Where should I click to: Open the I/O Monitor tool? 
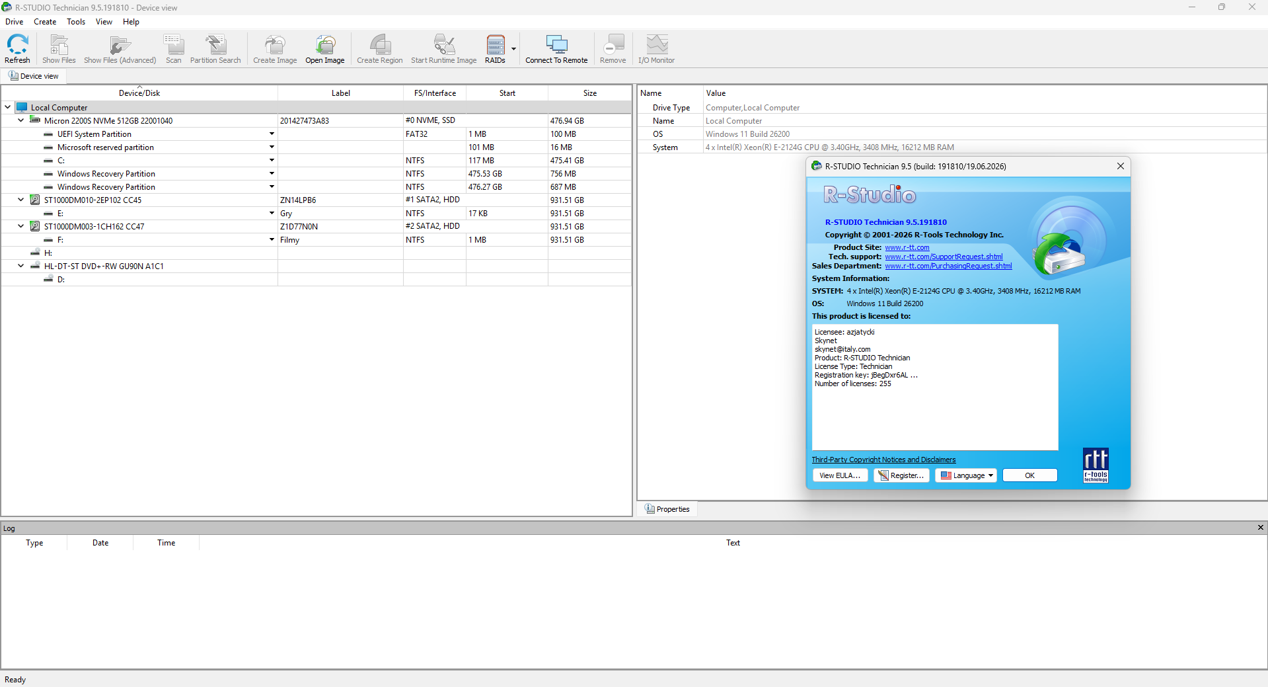coord(656,49)
